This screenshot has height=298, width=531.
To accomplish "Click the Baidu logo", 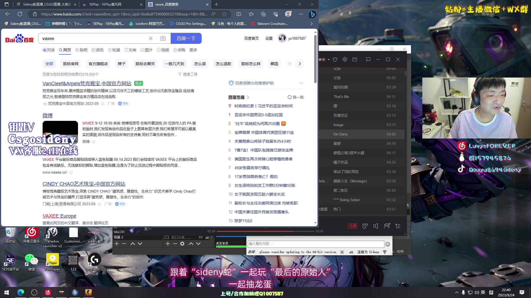I will click(x=19, y=38).
